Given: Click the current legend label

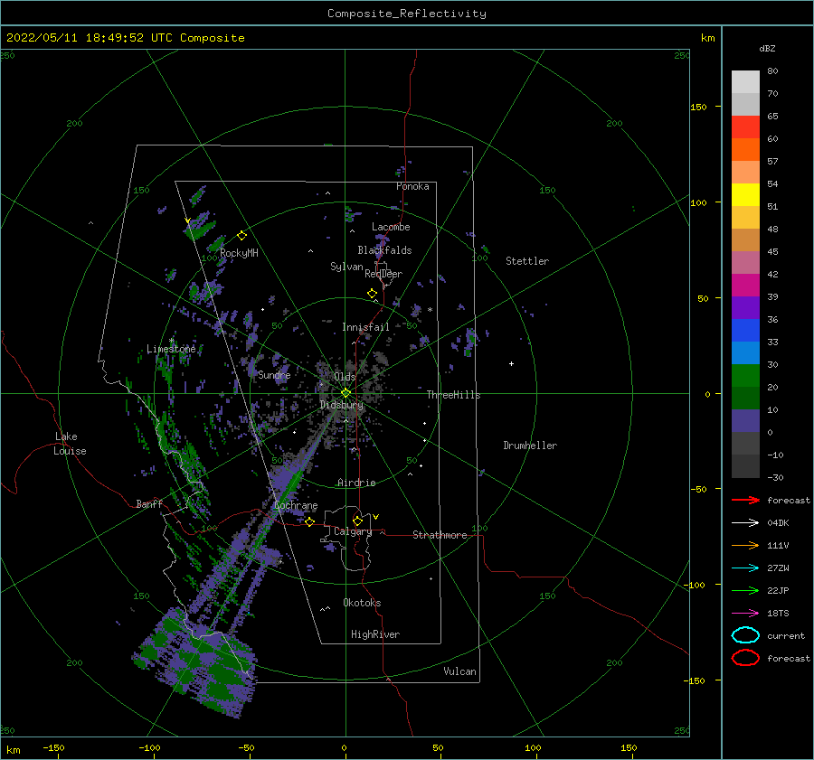Looking at the screenshot, I should pyautogui.click(x=785, y=635).
